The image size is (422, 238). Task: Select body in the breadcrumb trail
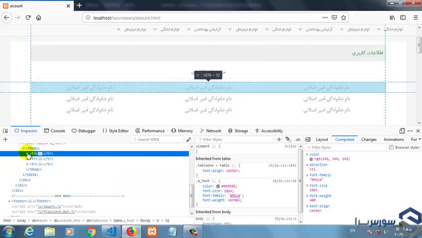[x=21, y=221]
